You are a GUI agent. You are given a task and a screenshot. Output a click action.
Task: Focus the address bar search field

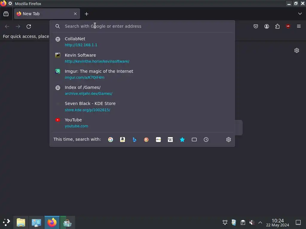[x=143, y=26]
